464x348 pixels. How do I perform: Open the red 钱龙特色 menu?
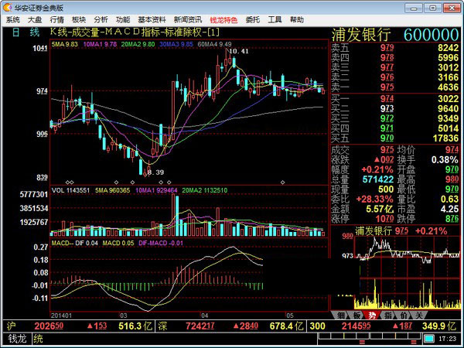pyautogui.click(x=223, y=20)
